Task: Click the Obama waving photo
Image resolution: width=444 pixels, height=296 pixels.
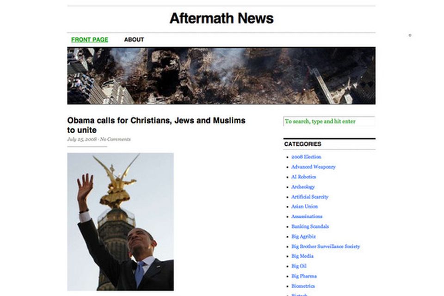Action: [x=120, y=222]
